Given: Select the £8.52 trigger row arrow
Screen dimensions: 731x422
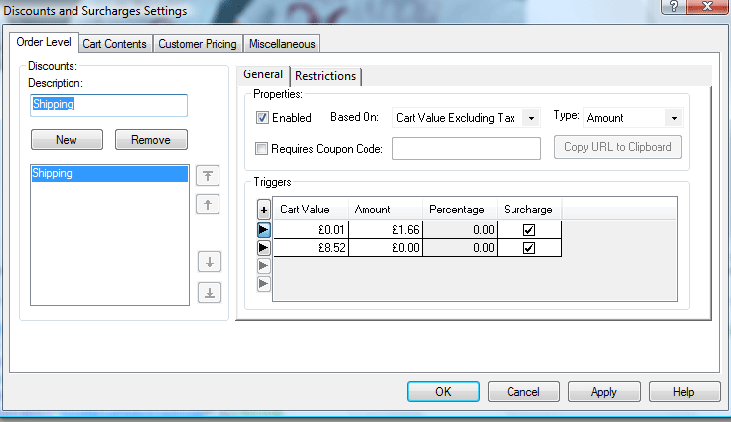Looking at the screenshot, I should click(263, 248).
